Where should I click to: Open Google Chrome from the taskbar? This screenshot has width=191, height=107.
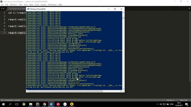[x=44, y=104]
